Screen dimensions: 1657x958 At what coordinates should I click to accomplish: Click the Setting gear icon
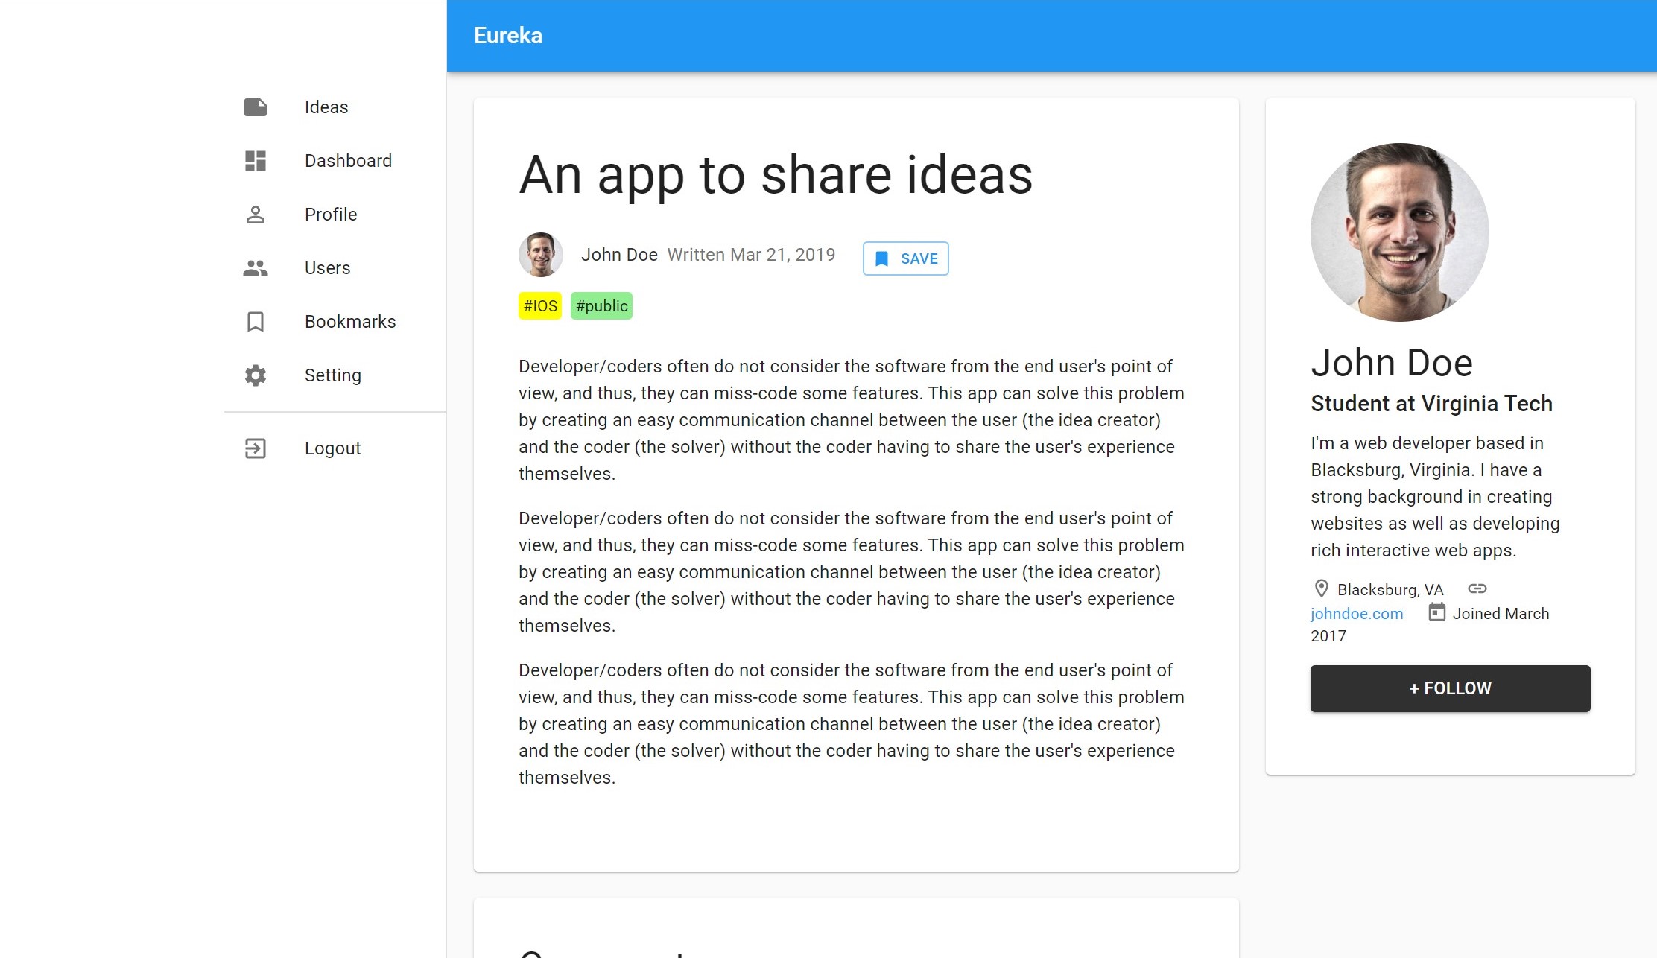coord(255,375)
